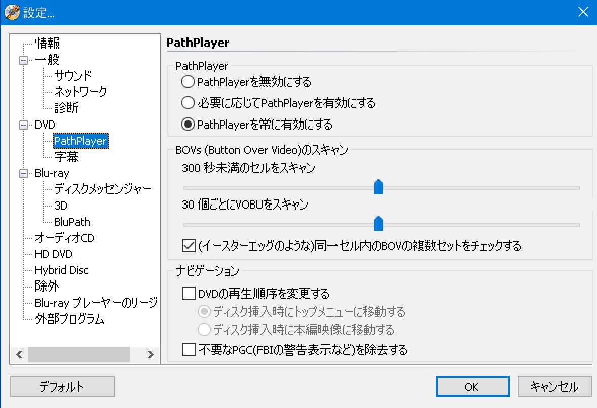Uncheck the 同一セル内のBOVの複数セット checkbox
The image size is (597, 408).
pyautogui.click(x=189, y=246)
